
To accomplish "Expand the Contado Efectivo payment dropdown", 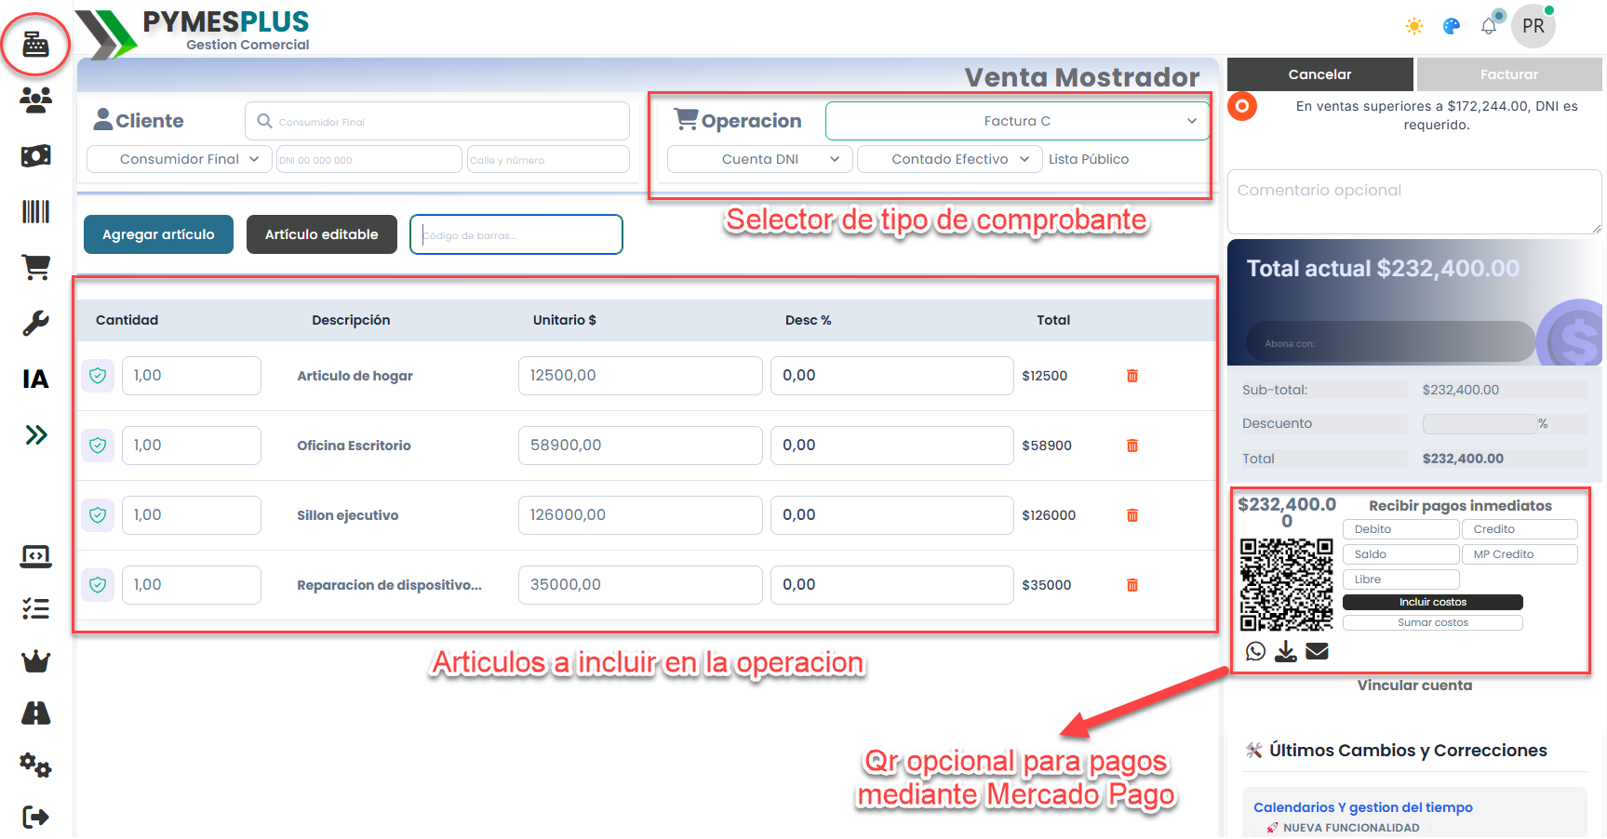I will pos(948,159).
